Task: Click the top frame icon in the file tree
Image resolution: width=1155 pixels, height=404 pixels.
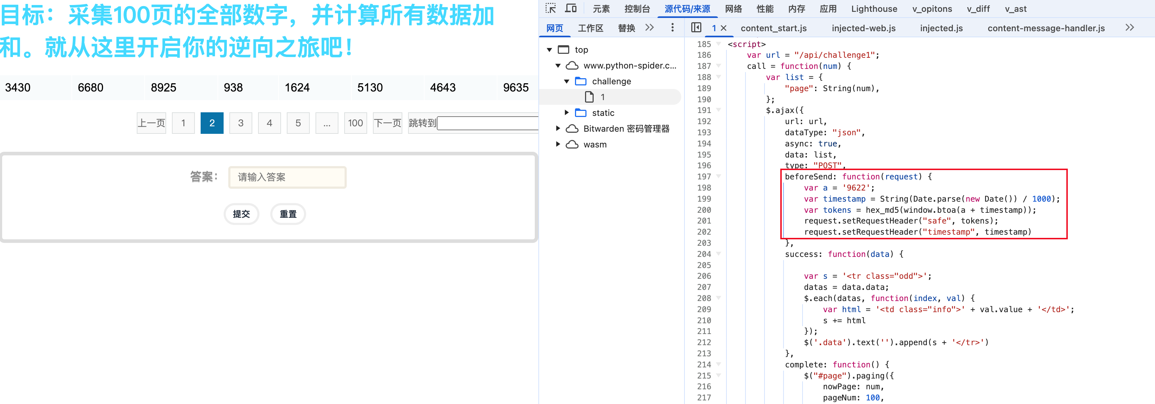Action: pos(564,49)
